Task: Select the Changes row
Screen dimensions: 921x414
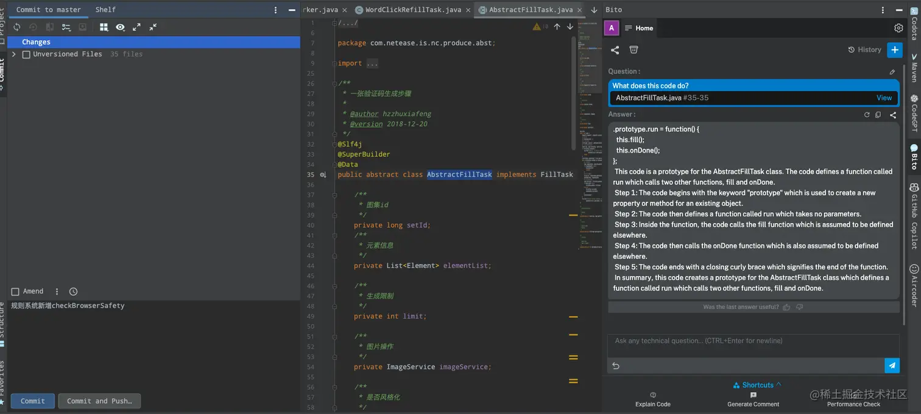Action: [153, 42]
